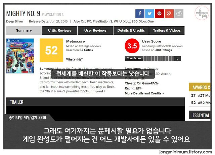Open the 64 Critics link
This screenshot has height=155, width=215.
(x=86, y=50)
